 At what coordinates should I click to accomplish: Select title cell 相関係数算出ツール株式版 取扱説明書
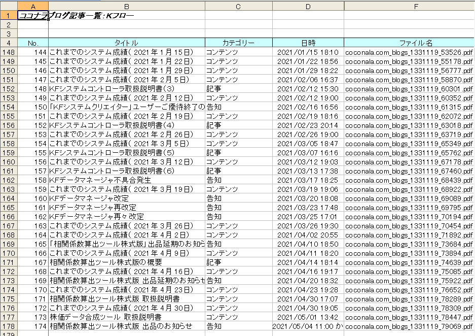coord(127,299)
